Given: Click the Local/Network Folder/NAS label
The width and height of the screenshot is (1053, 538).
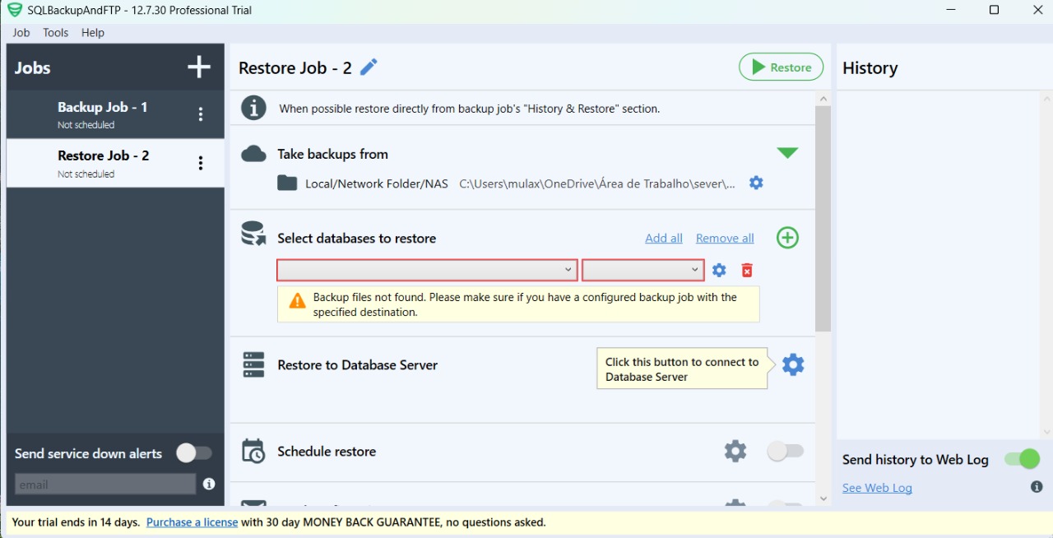Looking at the screenshot, I should [x=377, y=183].
